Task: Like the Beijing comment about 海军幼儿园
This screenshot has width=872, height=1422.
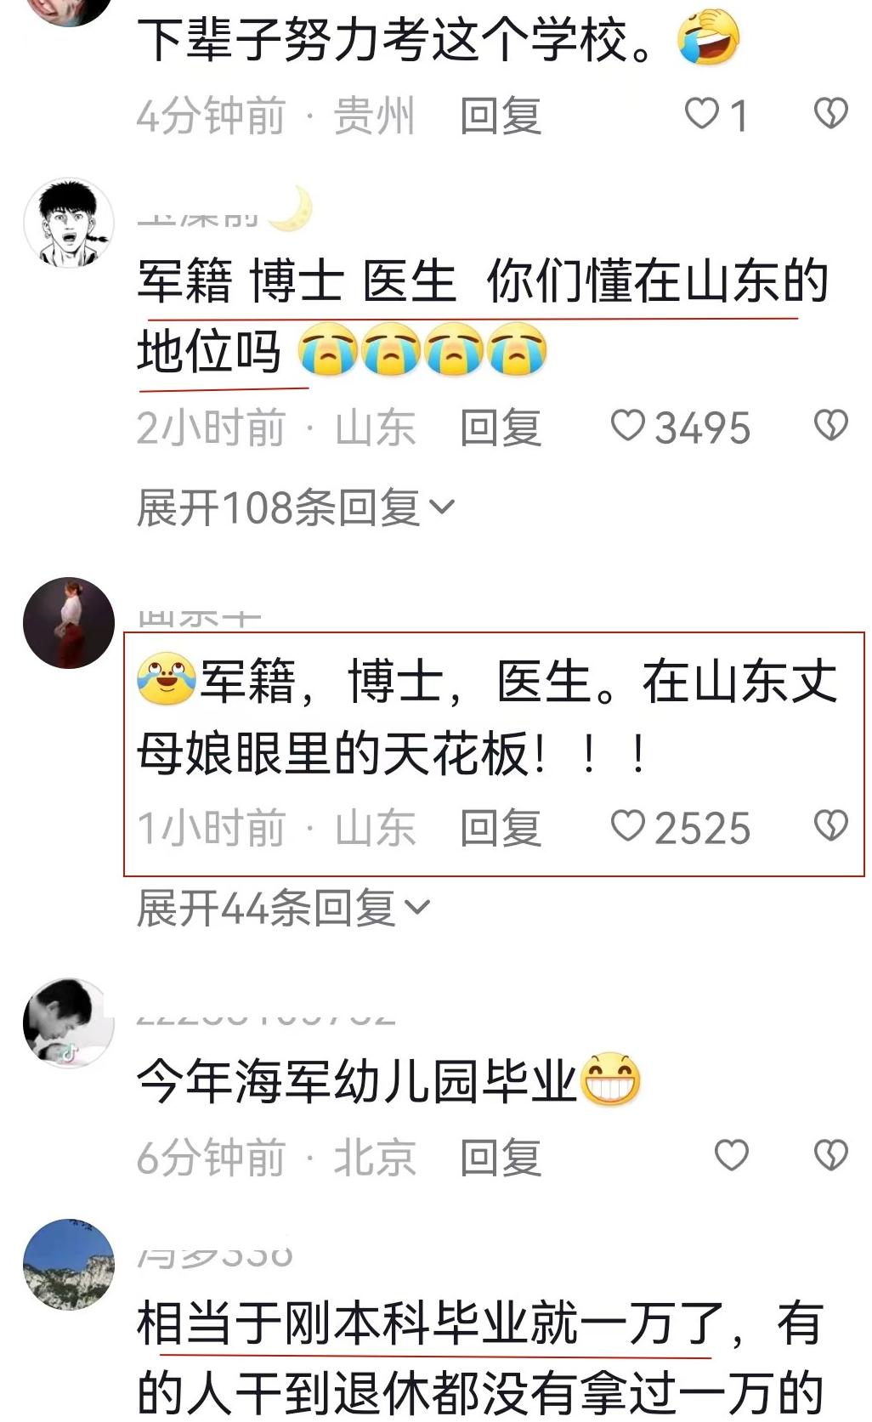Action: pyautogui.click(x=731, y=1155)
